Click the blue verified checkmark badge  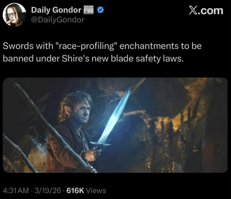(100, 10)
